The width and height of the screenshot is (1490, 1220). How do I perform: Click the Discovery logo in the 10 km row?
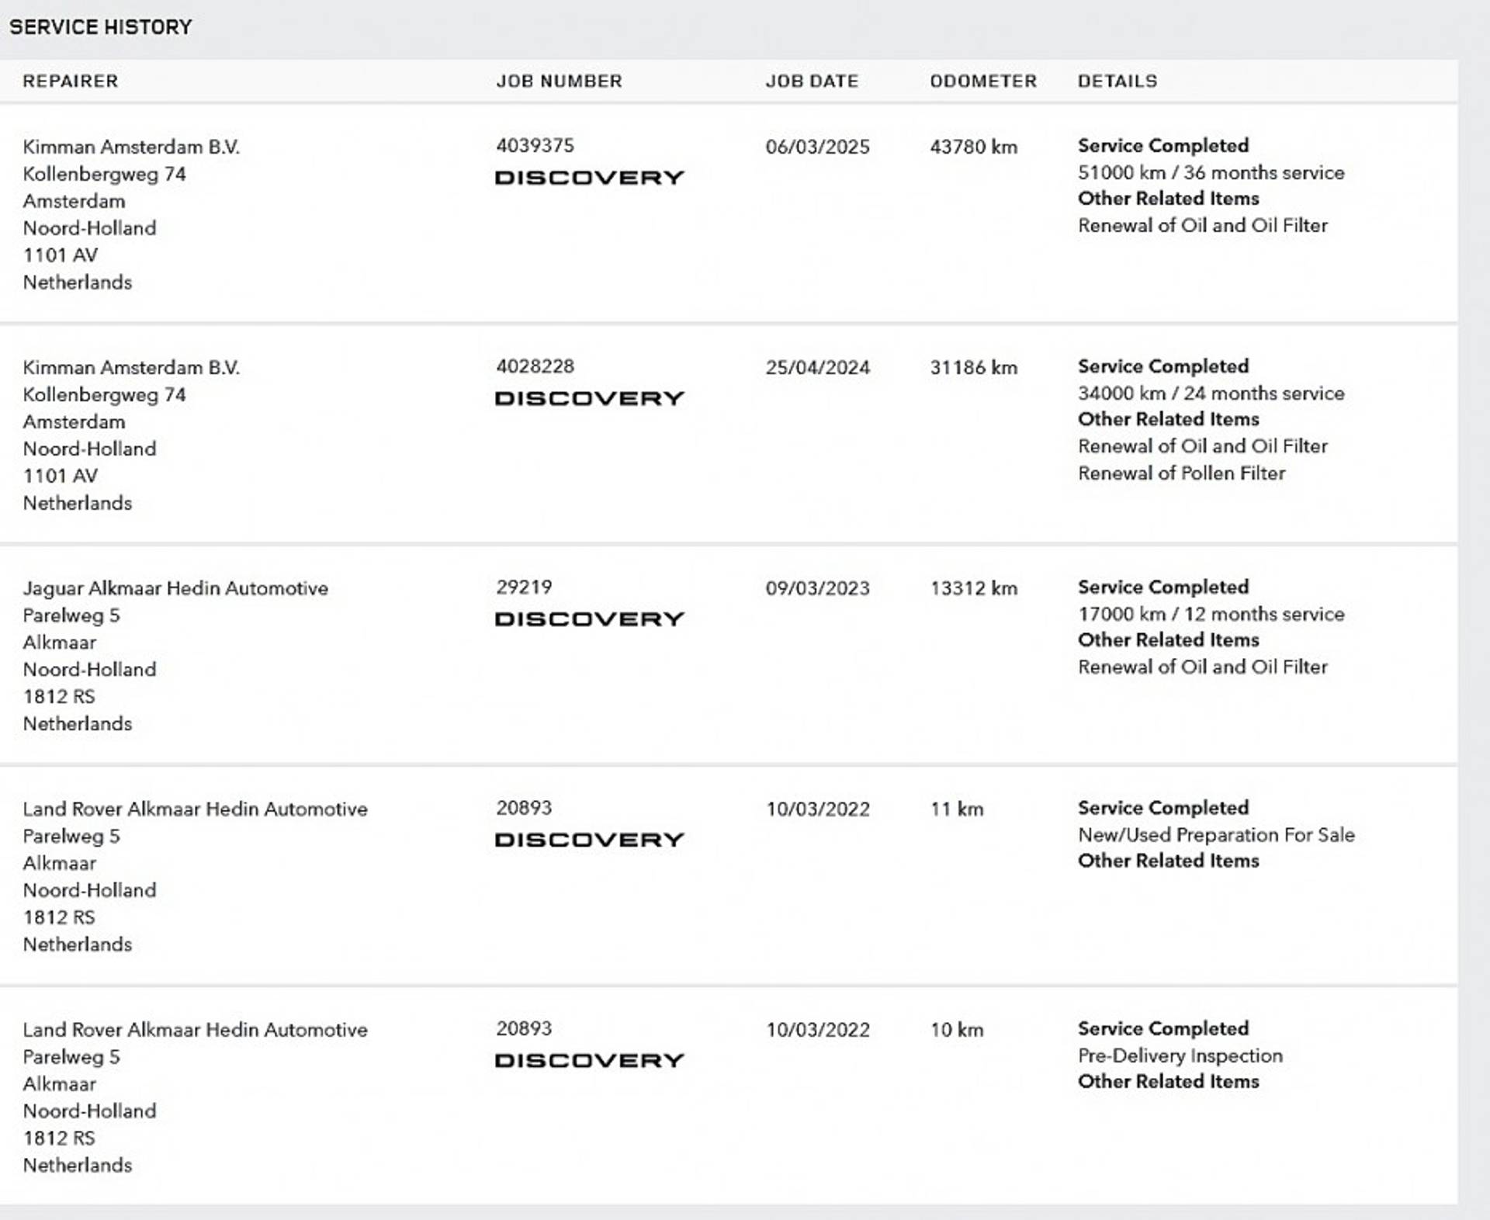[589, 1060]
